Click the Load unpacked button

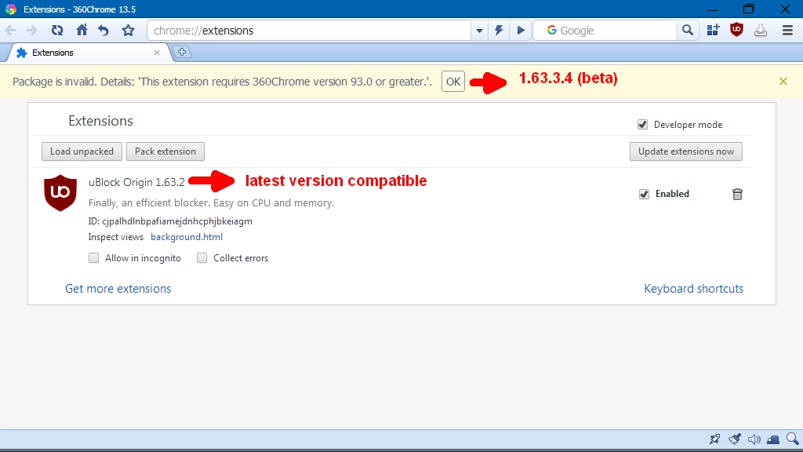tap(82, 151)
